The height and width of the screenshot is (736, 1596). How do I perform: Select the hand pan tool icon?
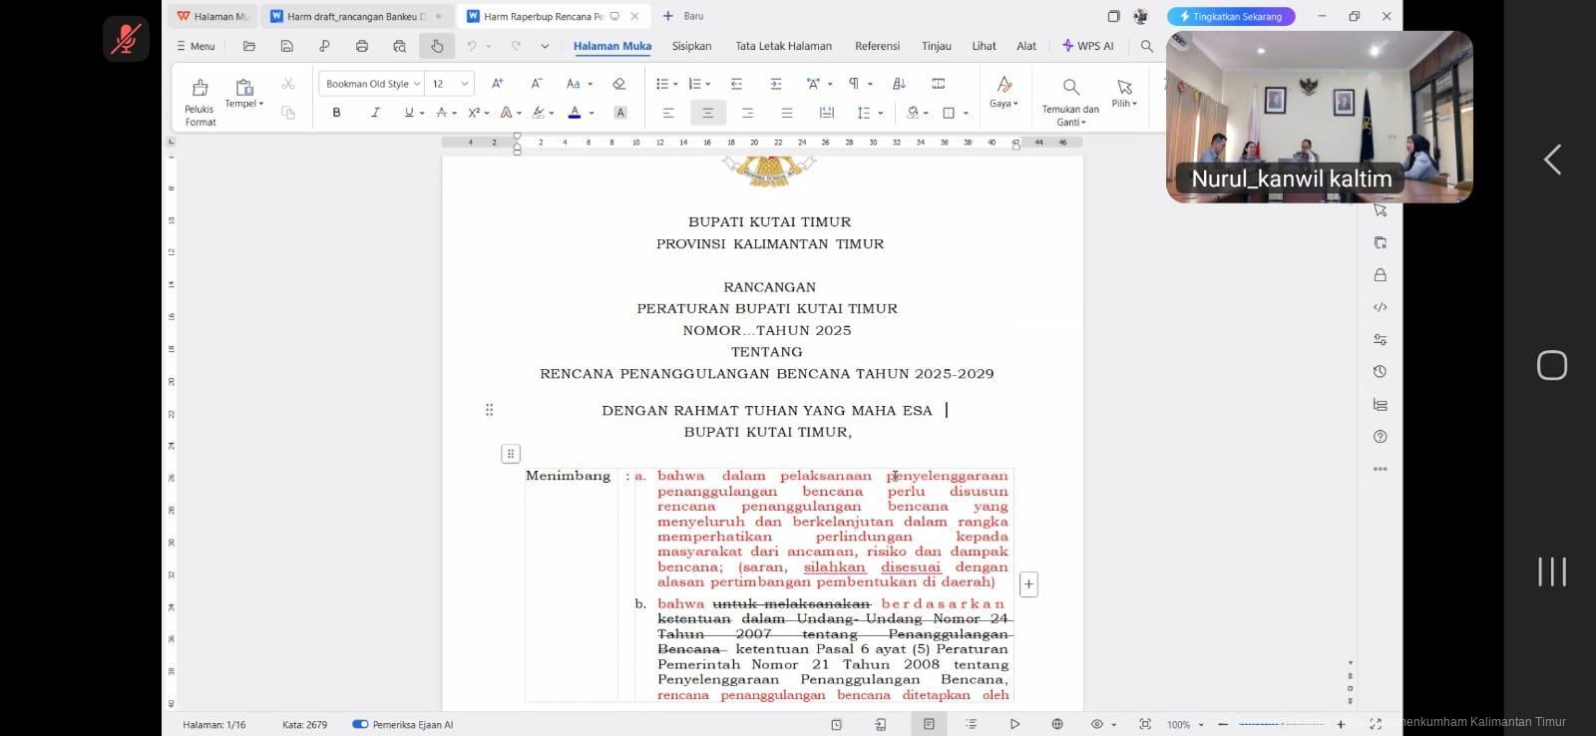pos(437,46)
